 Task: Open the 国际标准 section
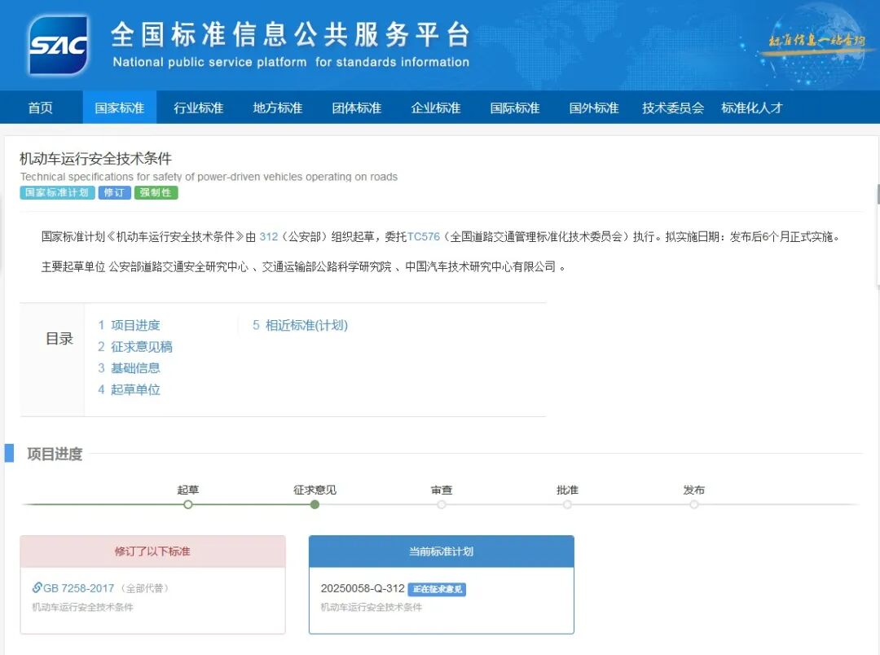pyautogui.click(x=514, y=107)
